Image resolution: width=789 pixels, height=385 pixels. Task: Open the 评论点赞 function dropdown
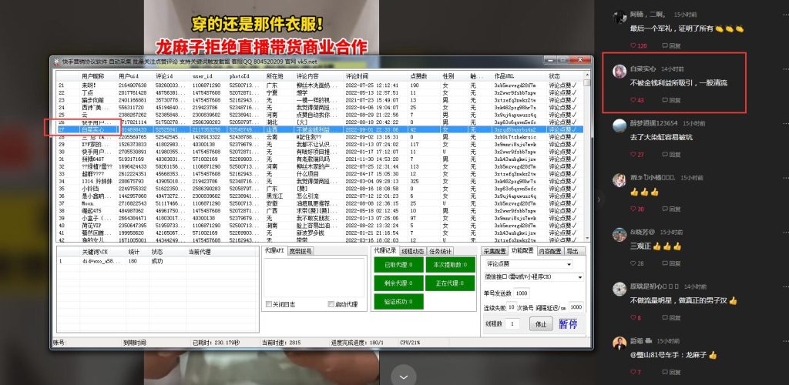(x=529, y=264)
